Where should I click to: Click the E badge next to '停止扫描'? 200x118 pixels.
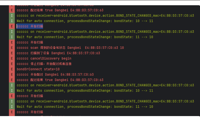(12, 64)
